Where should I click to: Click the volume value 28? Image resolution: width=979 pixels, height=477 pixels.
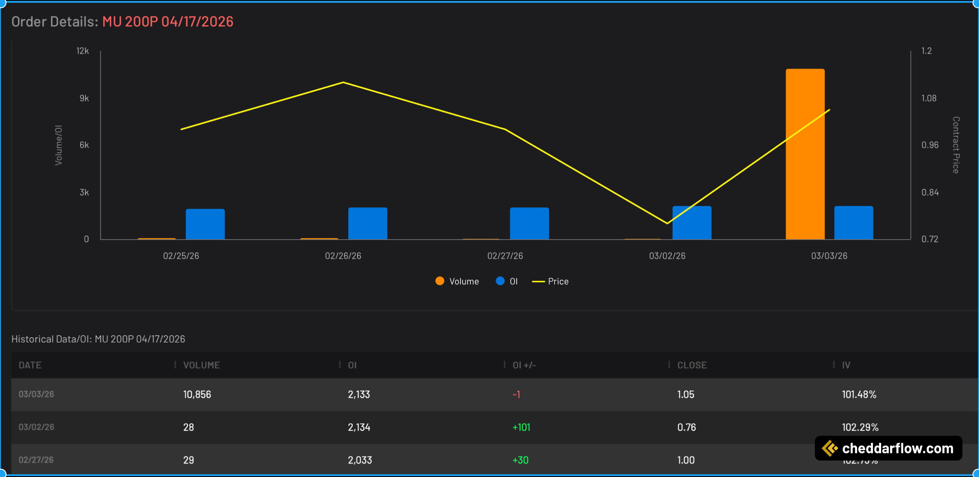(x=188, y=427)
